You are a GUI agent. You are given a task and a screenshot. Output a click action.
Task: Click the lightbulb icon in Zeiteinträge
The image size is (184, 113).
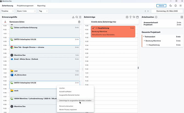130,17
